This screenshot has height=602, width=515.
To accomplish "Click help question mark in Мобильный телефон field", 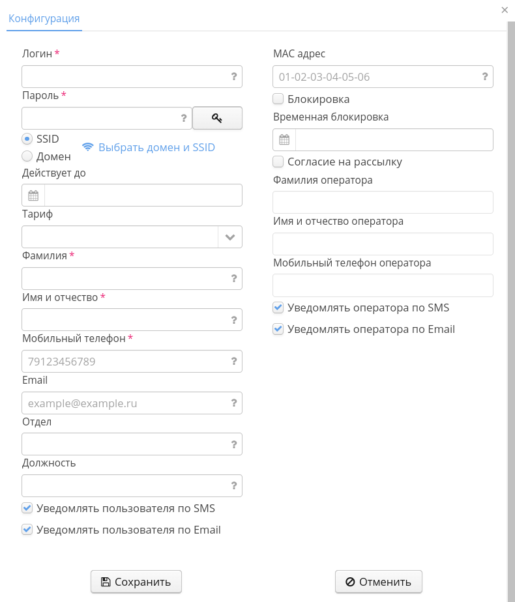I will (234, 362).
